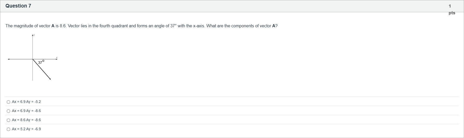464x138 pixels.
Task: Click the bold "A" before the question mark
Action: [273, 26]
